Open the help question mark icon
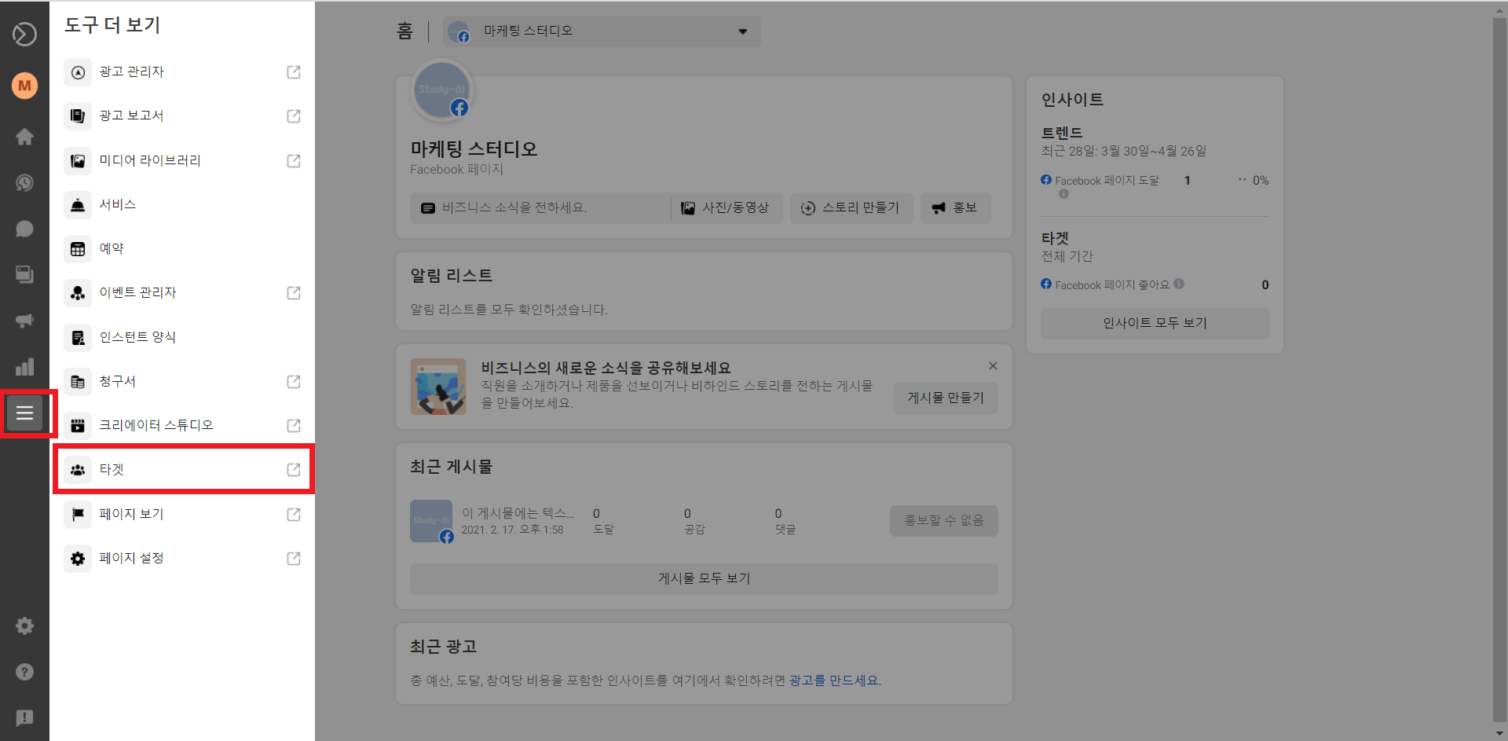 24,672
